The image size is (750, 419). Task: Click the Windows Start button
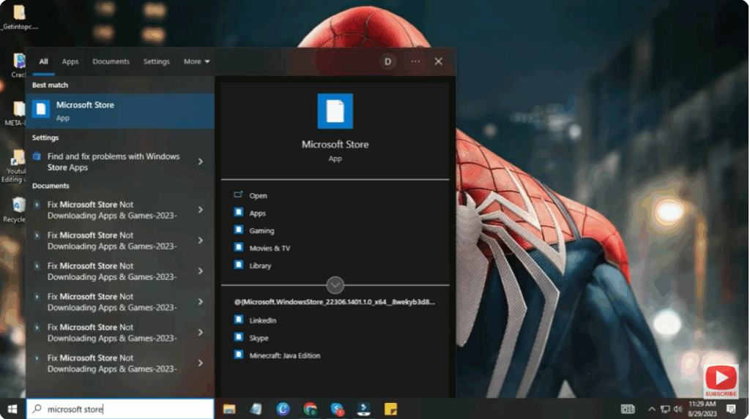12,409
